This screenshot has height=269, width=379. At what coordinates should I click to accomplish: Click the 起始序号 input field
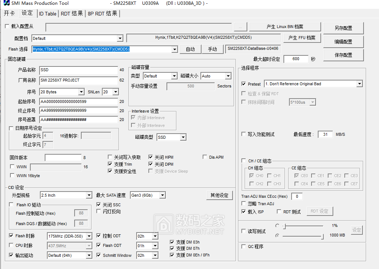pos(79,102)
